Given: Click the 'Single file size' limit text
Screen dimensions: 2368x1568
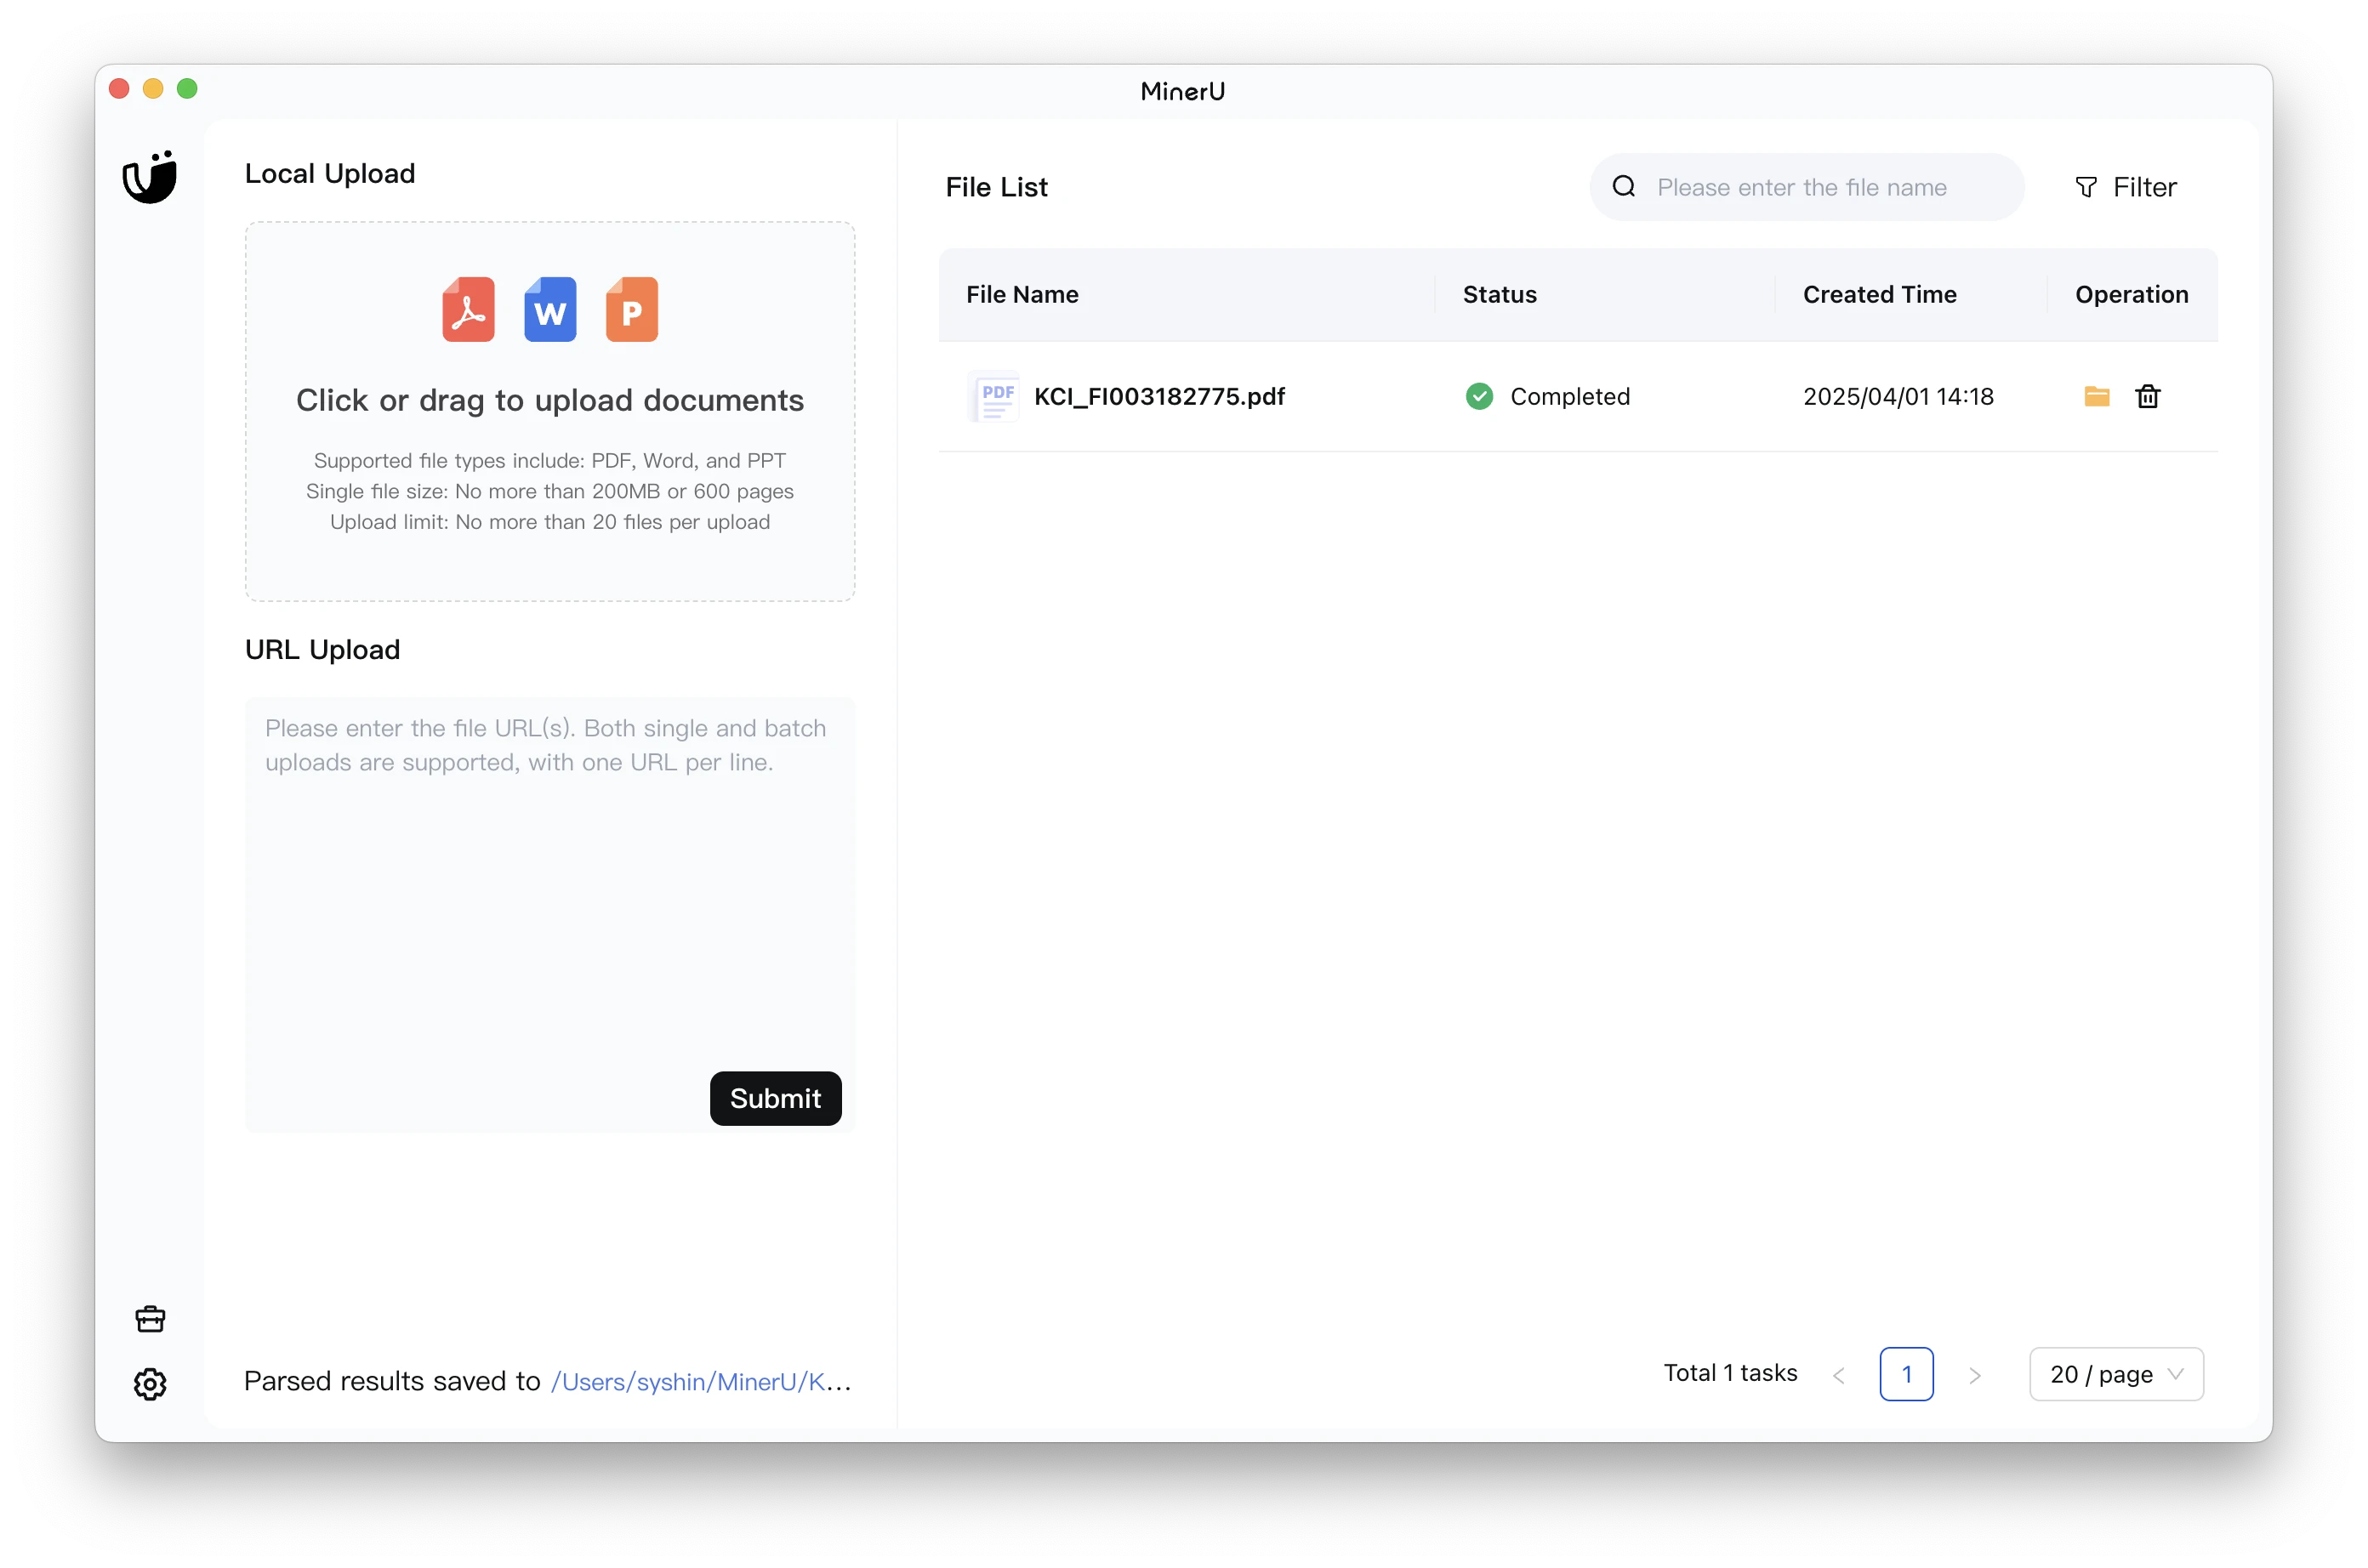Looking at the screenshot, I should (x=550, y=491).
